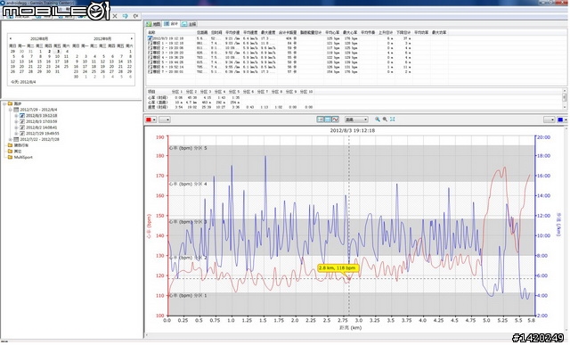Expand the 2012/8/3 19:12:18 activity node
This screenshot has width=570, height=345.
[x=16, y=115]
